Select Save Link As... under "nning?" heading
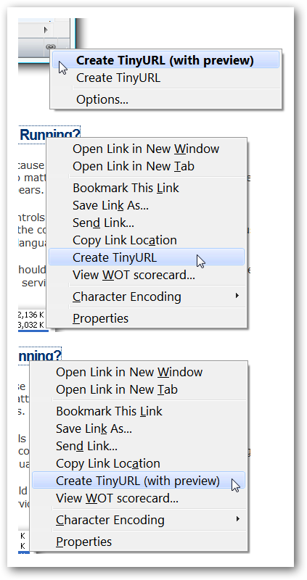This screenshot has width=307, height=580. [94, 428]
